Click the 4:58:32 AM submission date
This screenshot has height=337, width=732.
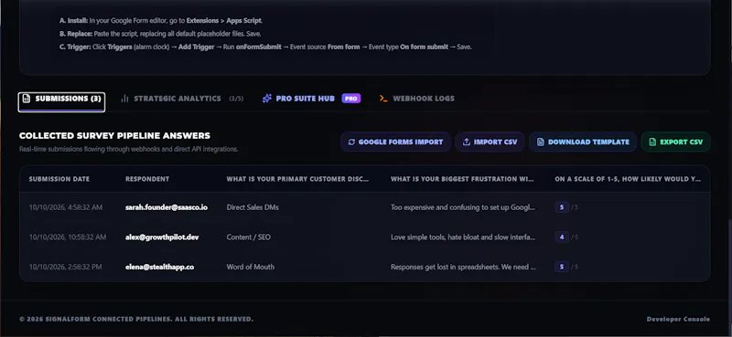66,207
